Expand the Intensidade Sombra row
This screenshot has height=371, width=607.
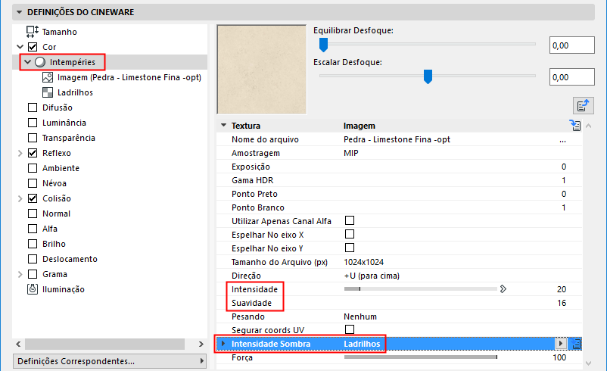tap(223, 343)
